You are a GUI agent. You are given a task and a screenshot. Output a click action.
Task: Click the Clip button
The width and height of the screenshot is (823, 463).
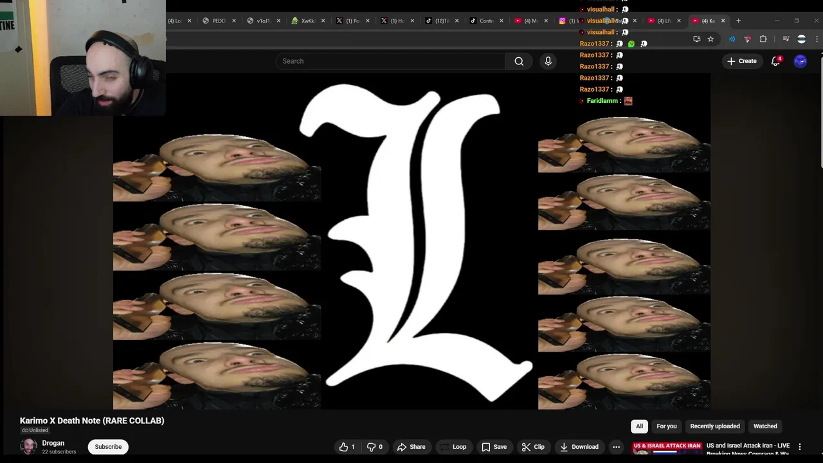click(533, 447)
